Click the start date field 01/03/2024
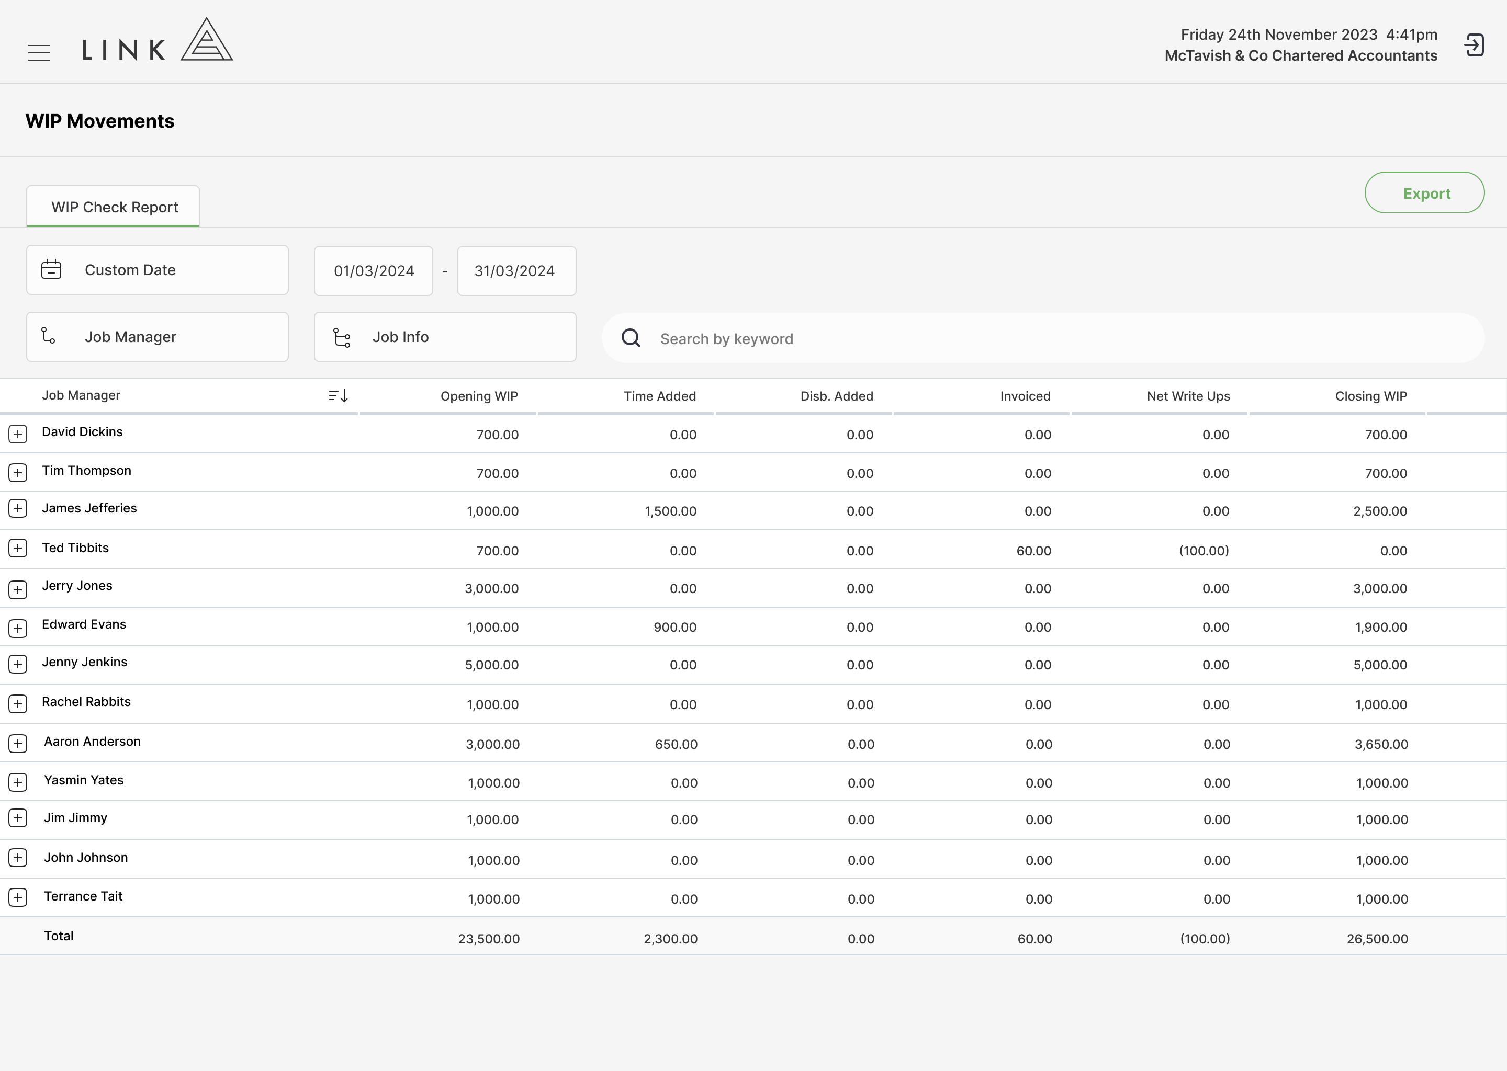 (374, 270)
